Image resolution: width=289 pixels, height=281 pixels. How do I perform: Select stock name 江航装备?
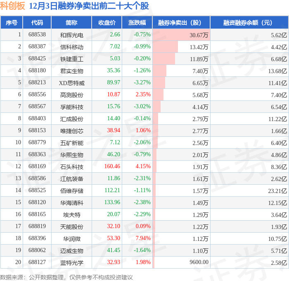[71, 179]
